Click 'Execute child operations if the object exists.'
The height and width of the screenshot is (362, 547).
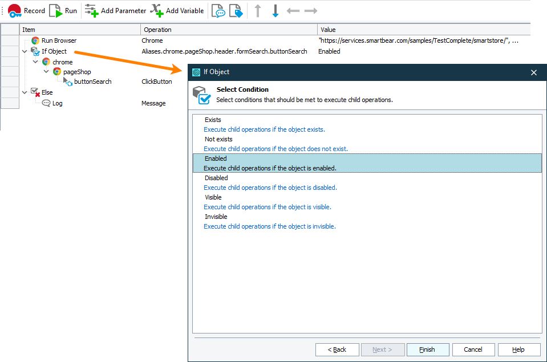click(264, 129)
